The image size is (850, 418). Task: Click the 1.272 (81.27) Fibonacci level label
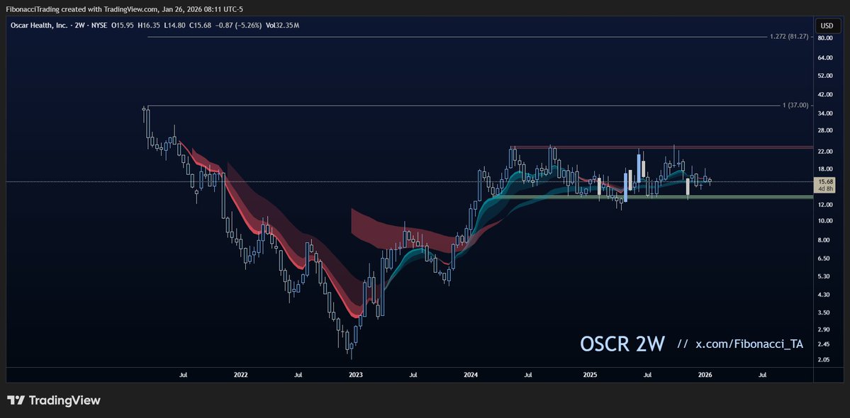[x=789, y=37]
